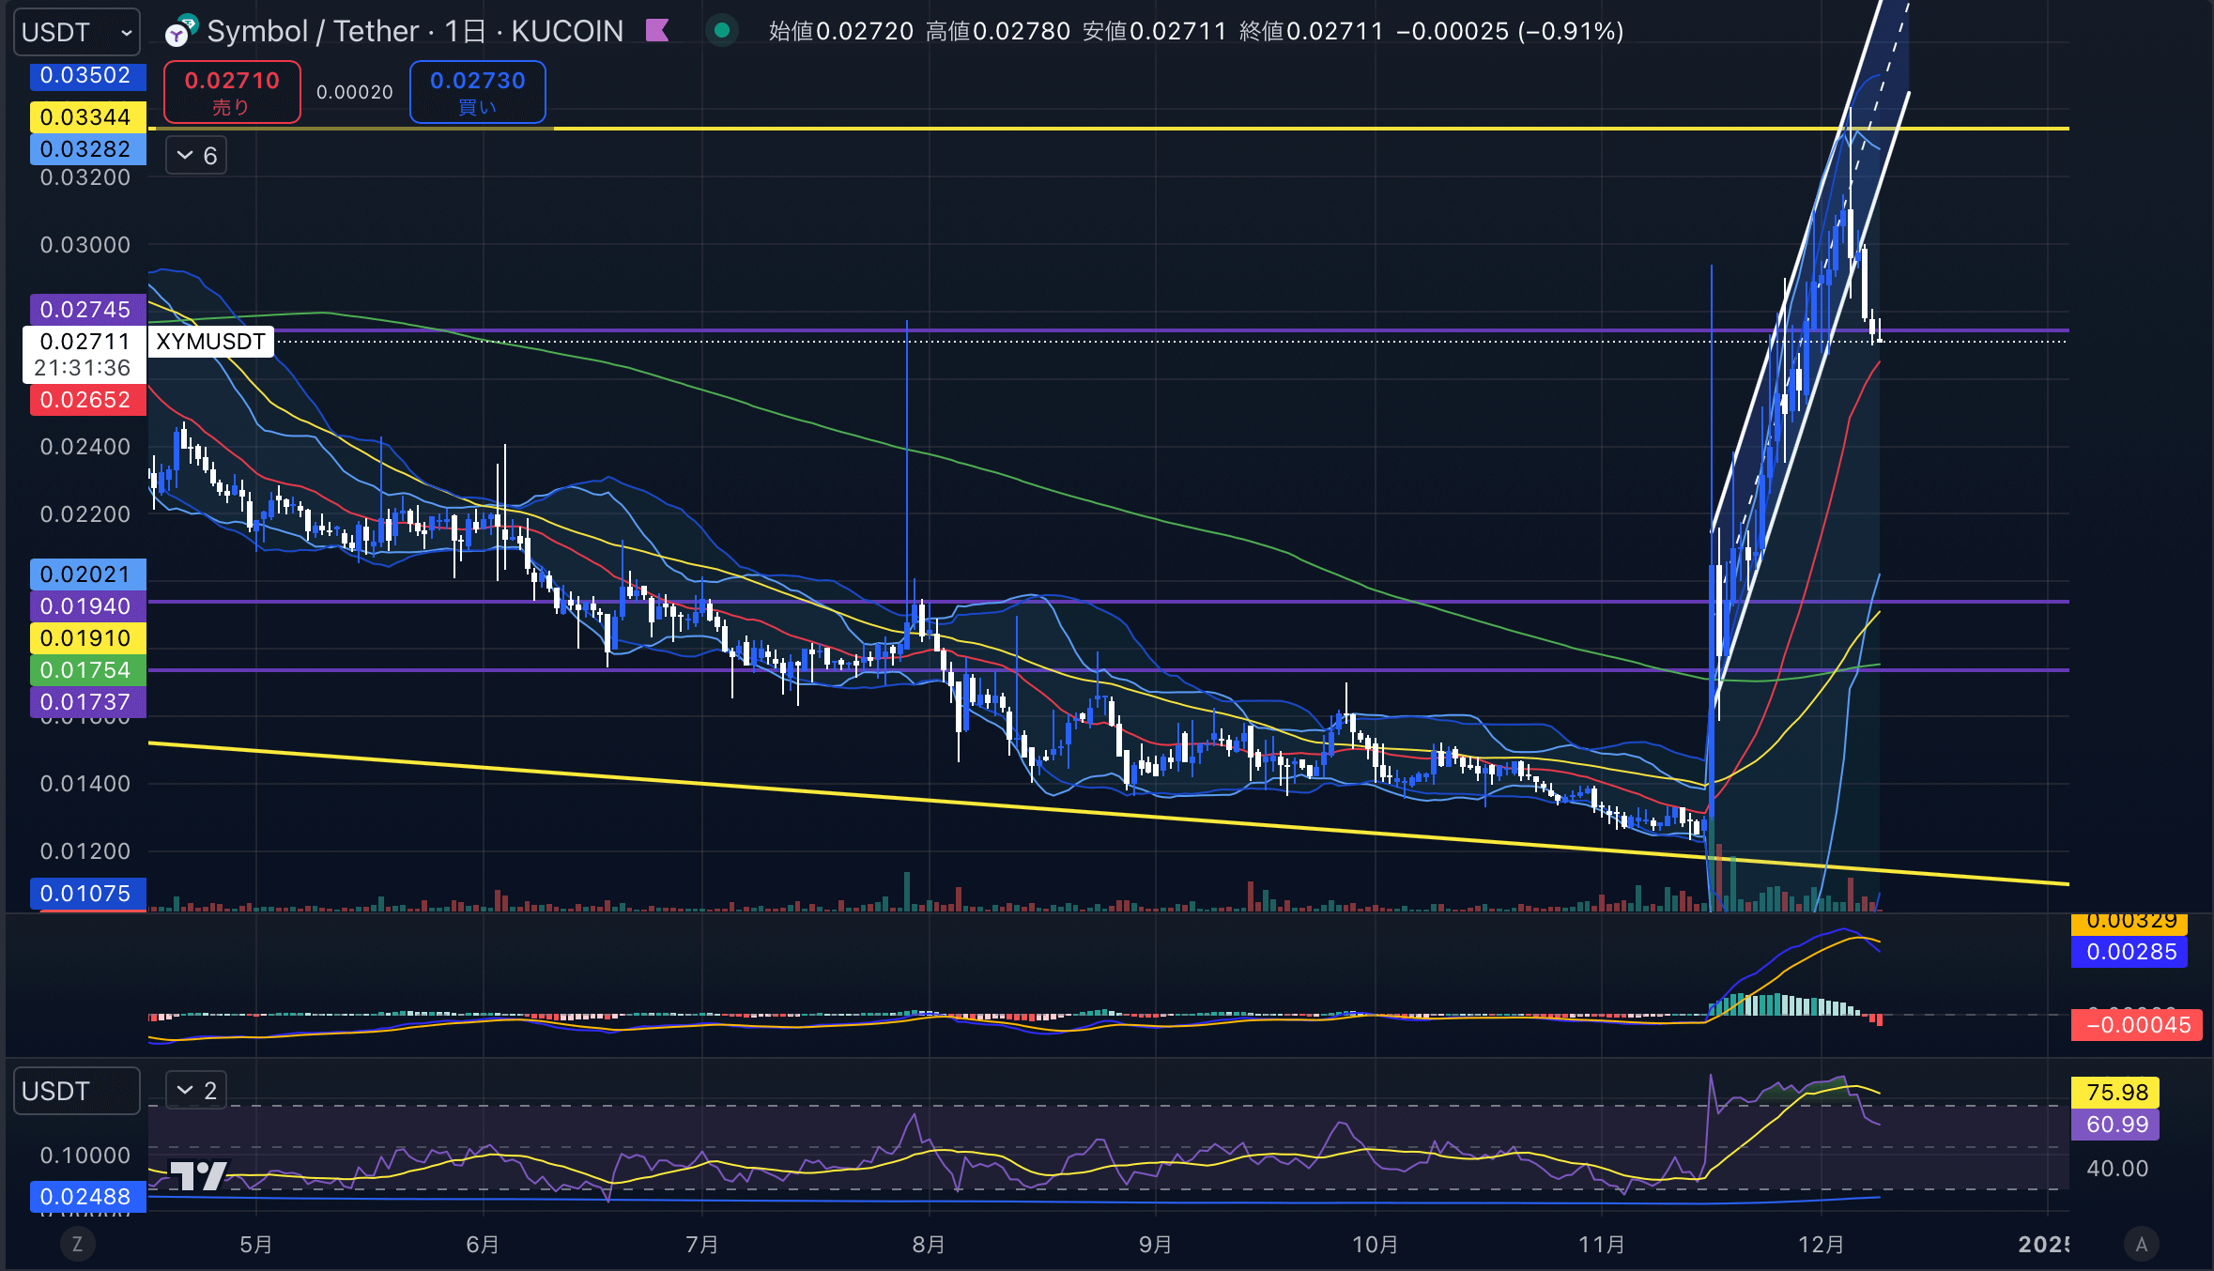The height and width of the screenshot is (1271, 2214).
Task: Click the purple flag icon beside KUCOIN
Action: point(657,31)
